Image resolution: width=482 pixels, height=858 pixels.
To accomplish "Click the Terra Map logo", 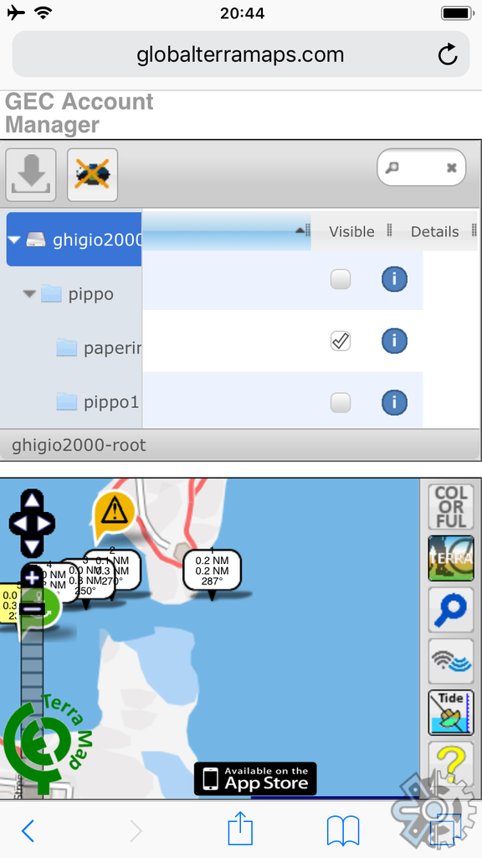I will (x=48, y=742).
